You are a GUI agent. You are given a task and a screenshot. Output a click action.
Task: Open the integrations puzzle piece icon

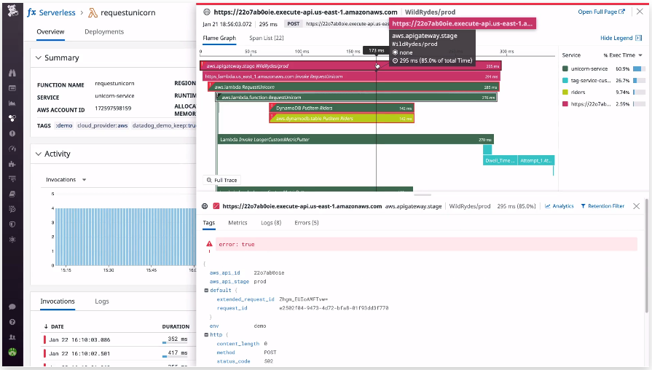12,164
